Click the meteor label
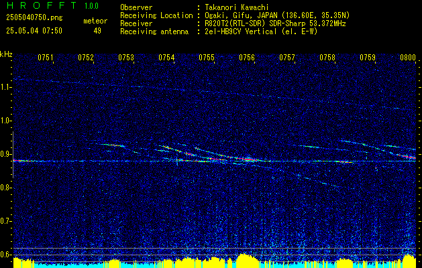 (95, 21)
